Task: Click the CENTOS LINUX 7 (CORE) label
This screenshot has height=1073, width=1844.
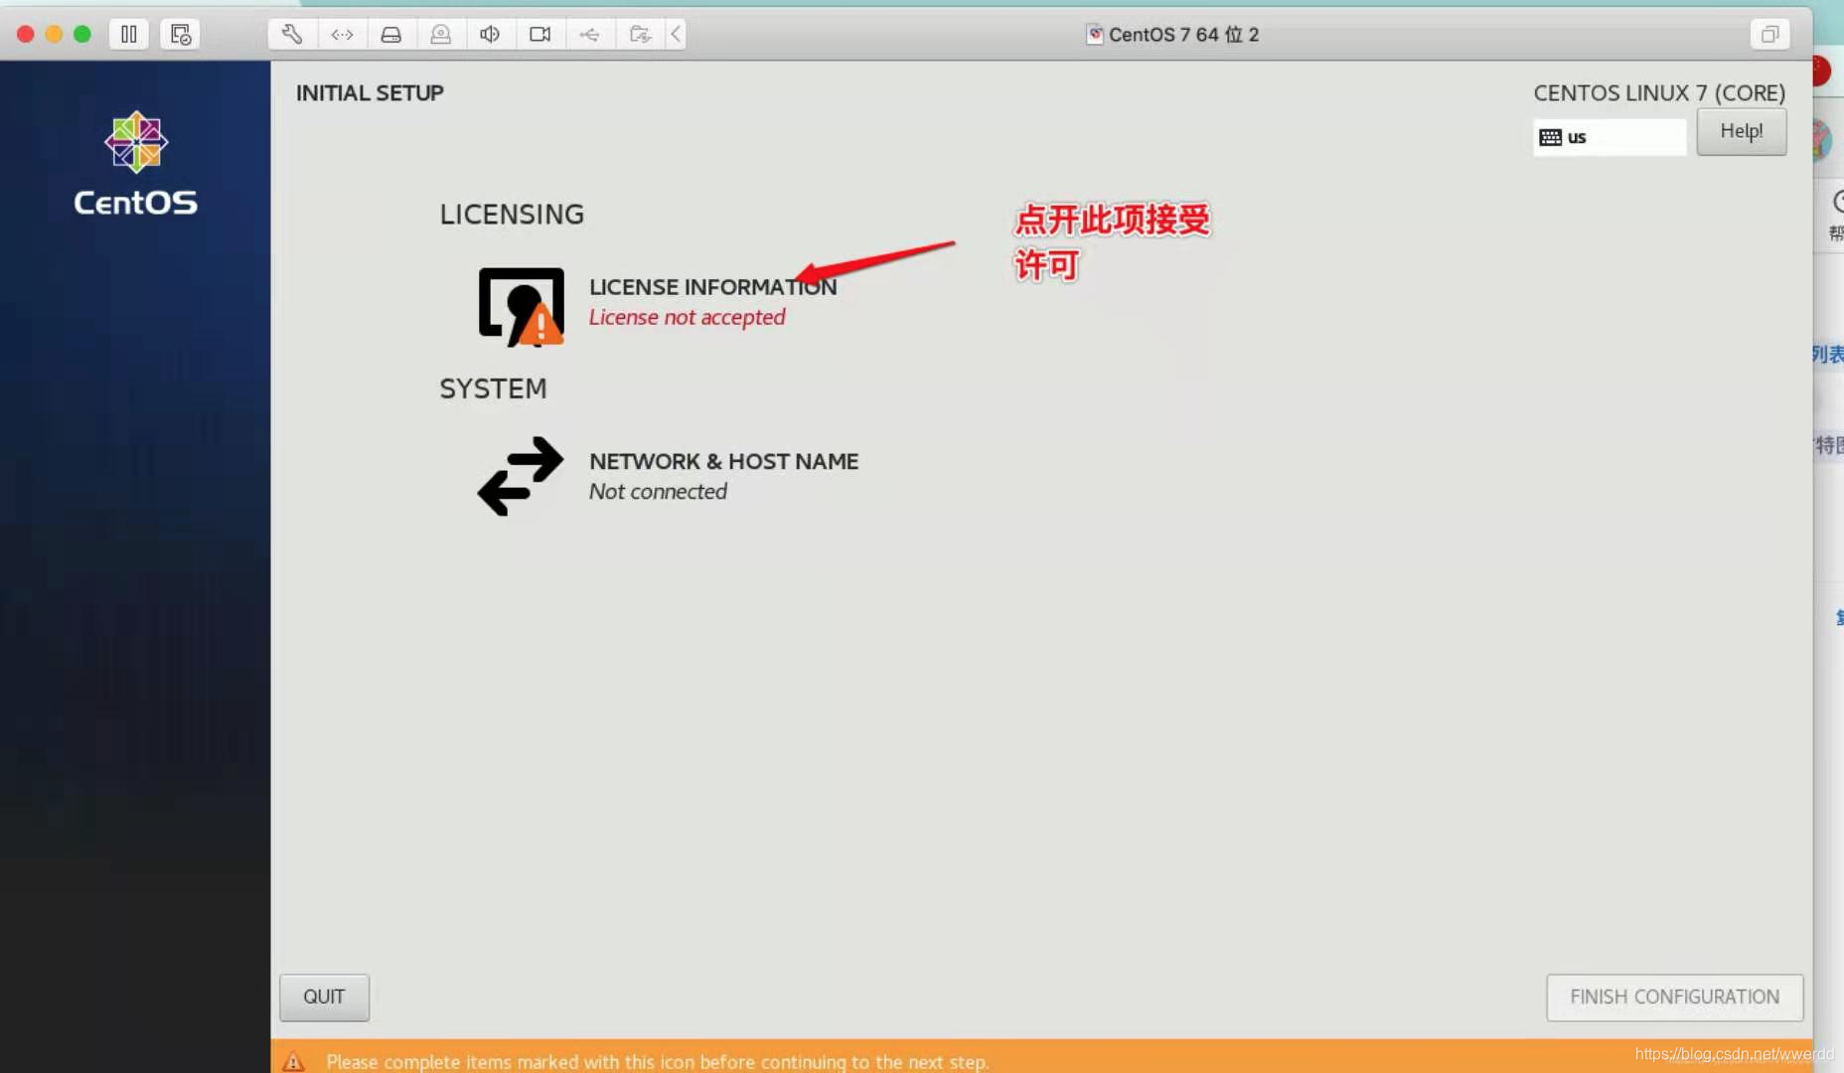Action: click(1659, 92)
